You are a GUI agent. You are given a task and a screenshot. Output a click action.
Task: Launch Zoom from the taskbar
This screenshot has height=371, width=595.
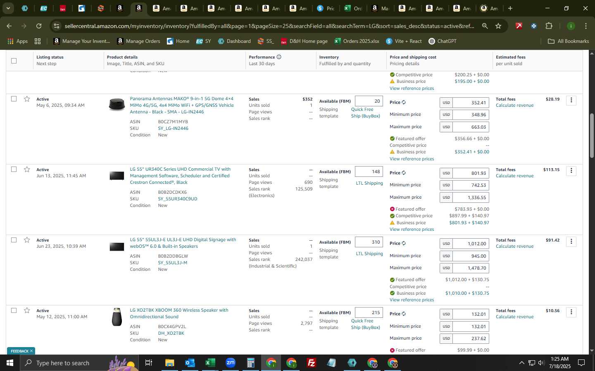(x=230, y=363)
